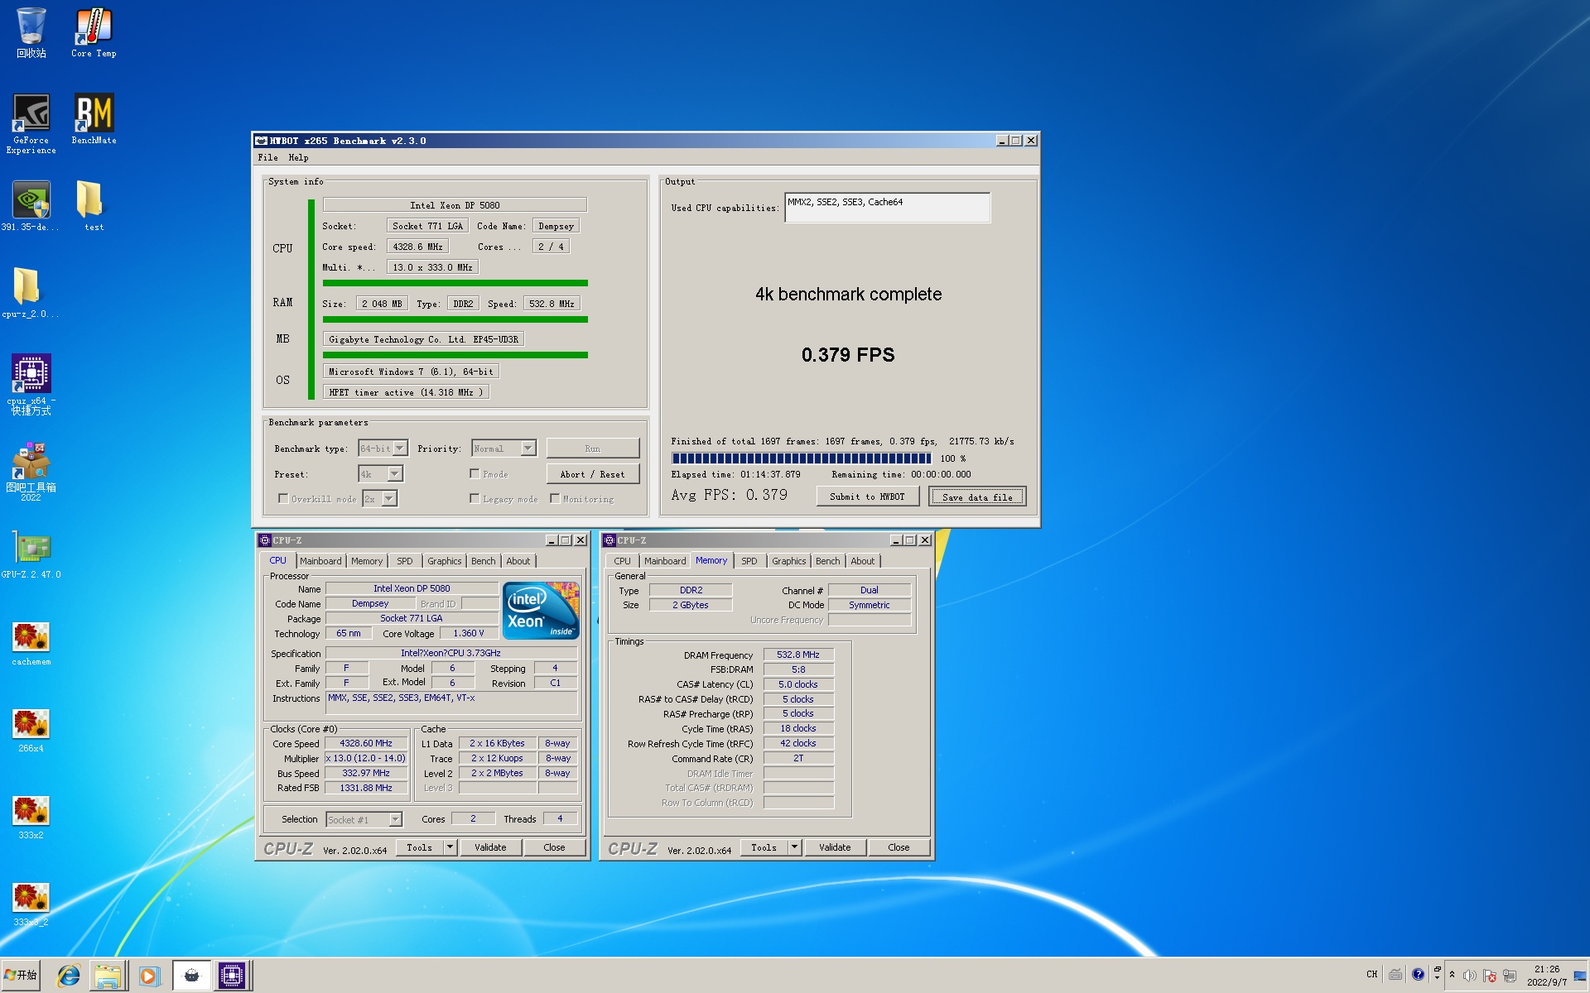
Task: Show hidden tray icons
Action: 1452,974
